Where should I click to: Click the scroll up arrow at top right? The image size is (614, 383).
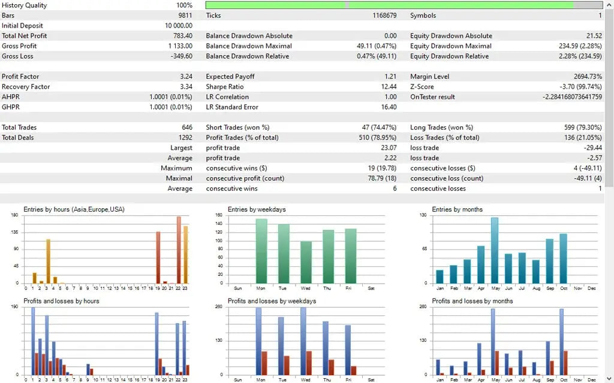pyautogui.click(x=610, y=5)
